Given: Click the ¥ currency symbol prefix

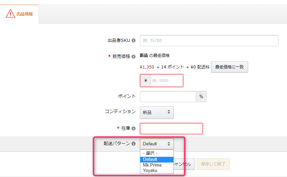Looking at the screenshot, I should tap(145, 81).
